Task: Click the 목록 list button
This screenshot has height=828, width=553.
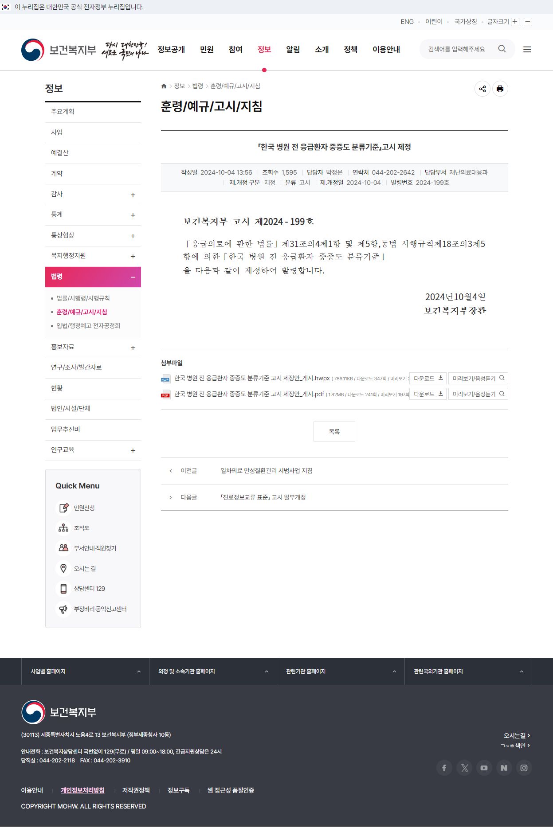Action: pyautogui.click(x=334, y=431)
